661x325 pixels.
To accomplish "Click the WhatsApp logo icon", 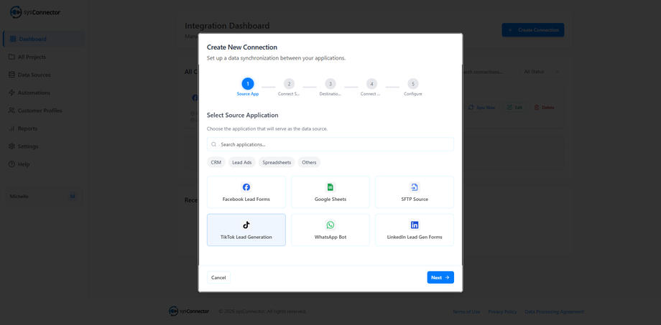I will pos(330,225).
